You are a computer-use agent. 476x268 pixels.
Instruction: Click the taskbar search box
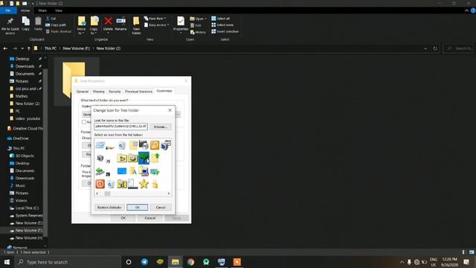tap(68, 262)
